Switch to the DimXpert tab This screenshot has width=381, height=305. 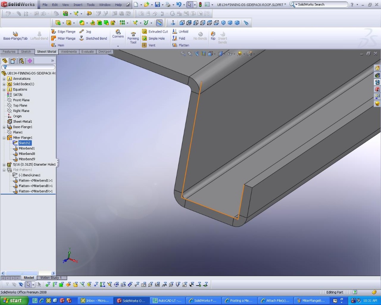pos(105,52)
